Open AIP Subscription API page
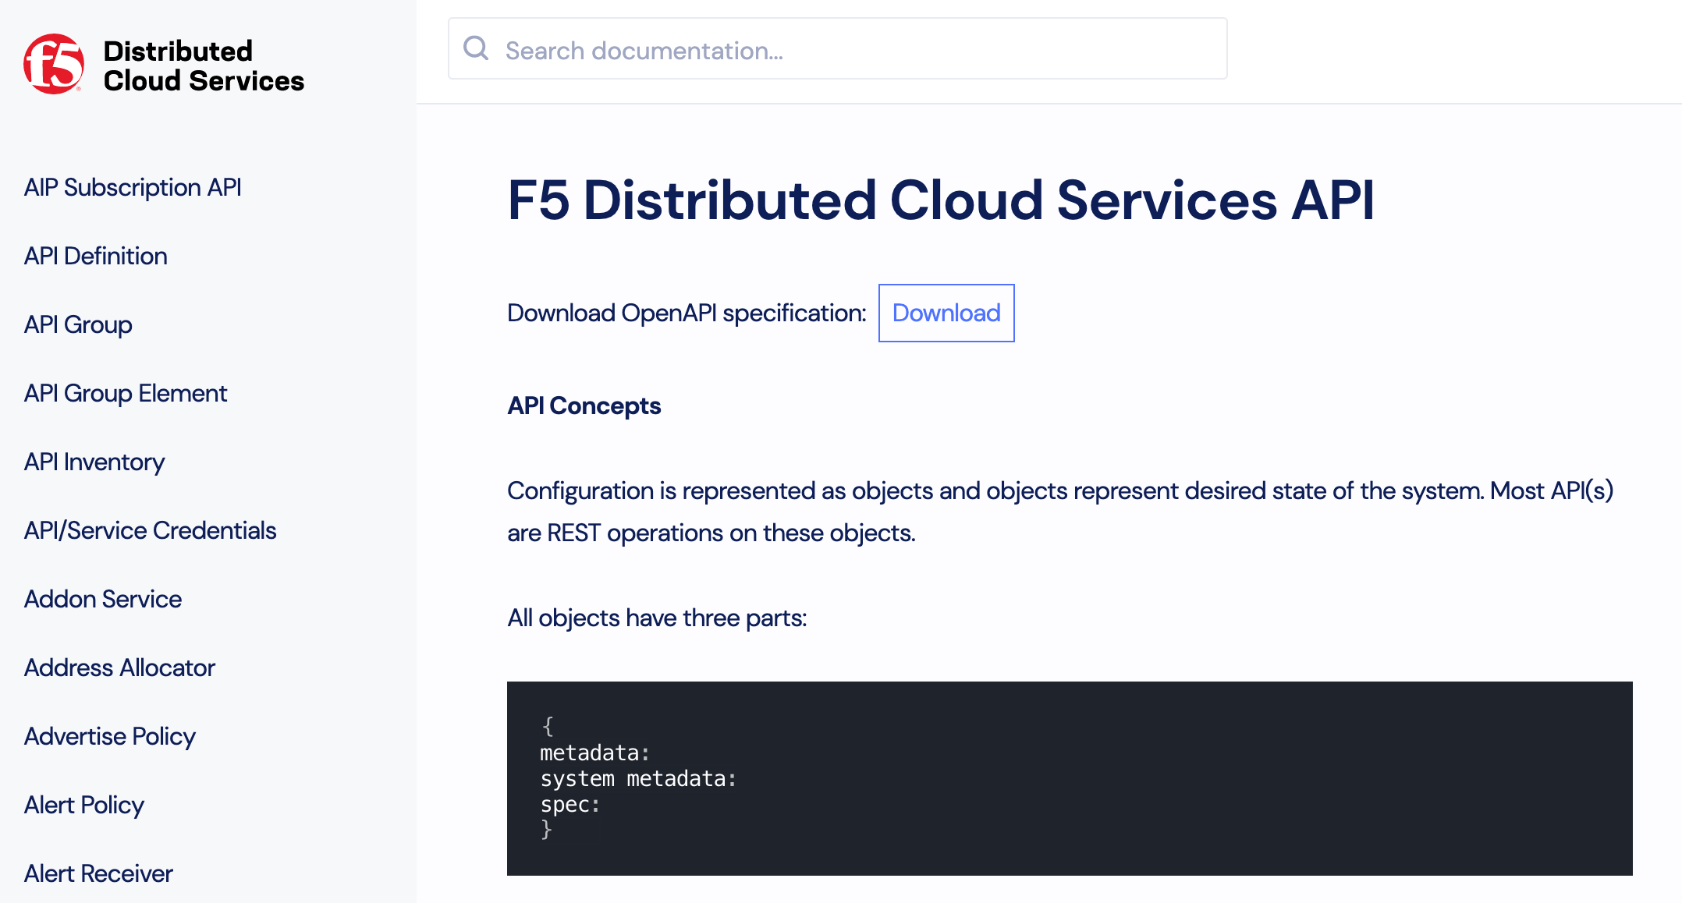The width and height of the screenshot is (1682, 903). 133,187
